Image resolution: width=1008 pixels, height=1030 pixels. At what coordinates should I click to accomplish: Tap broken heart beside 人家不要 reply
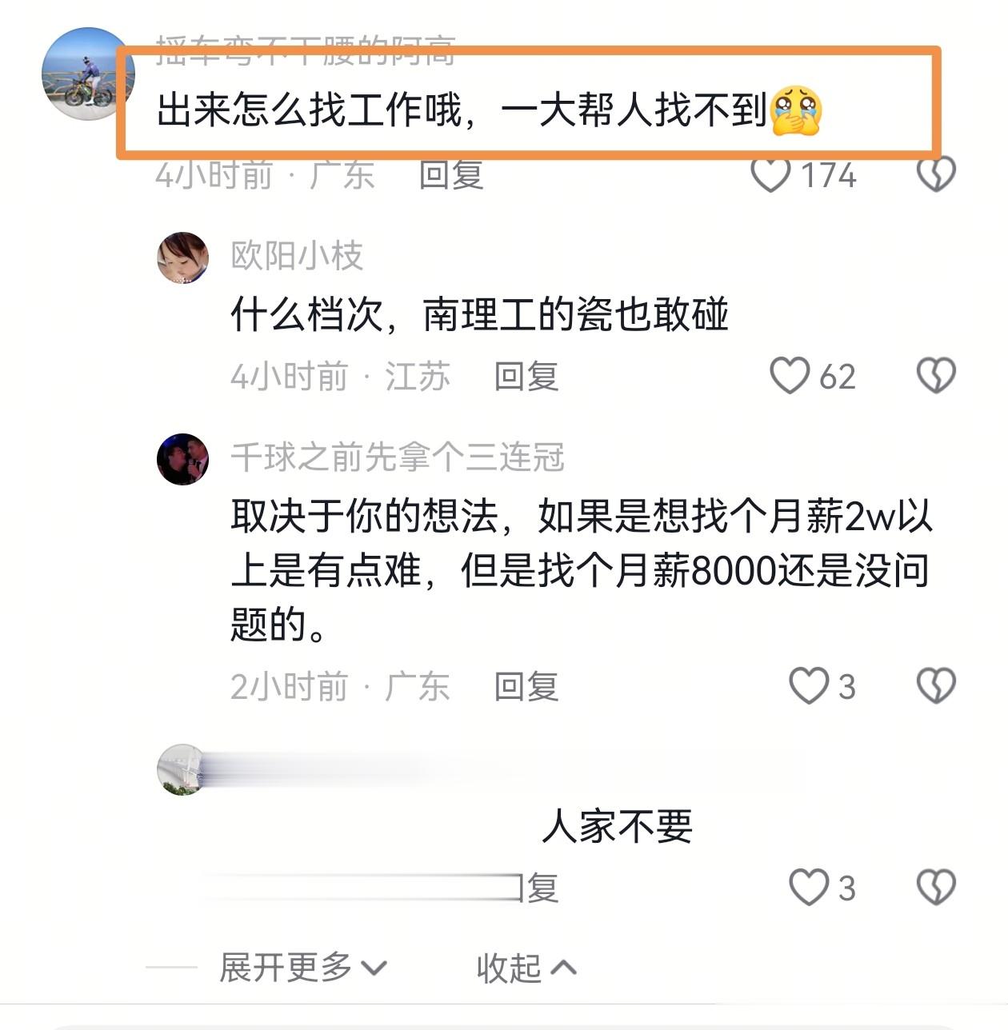pos(936,888)
